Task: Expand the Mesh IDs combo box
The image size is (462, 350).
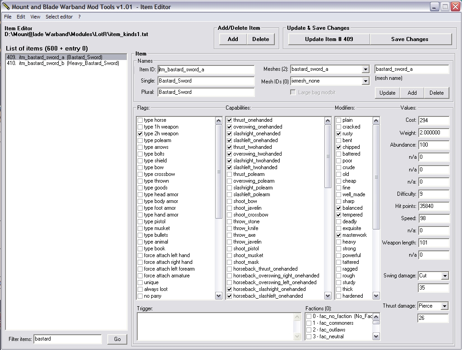Action: (365, 81)
